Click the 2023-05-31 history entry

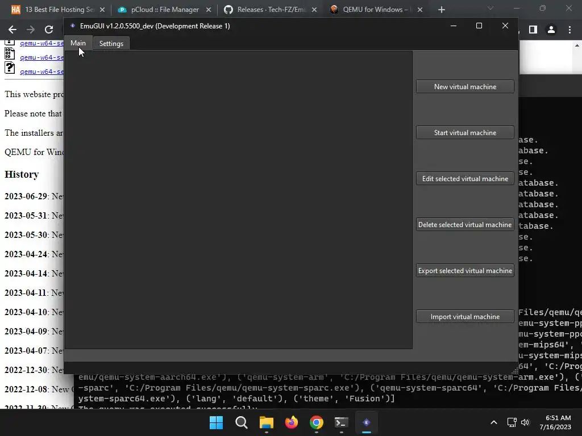[34, 215]
